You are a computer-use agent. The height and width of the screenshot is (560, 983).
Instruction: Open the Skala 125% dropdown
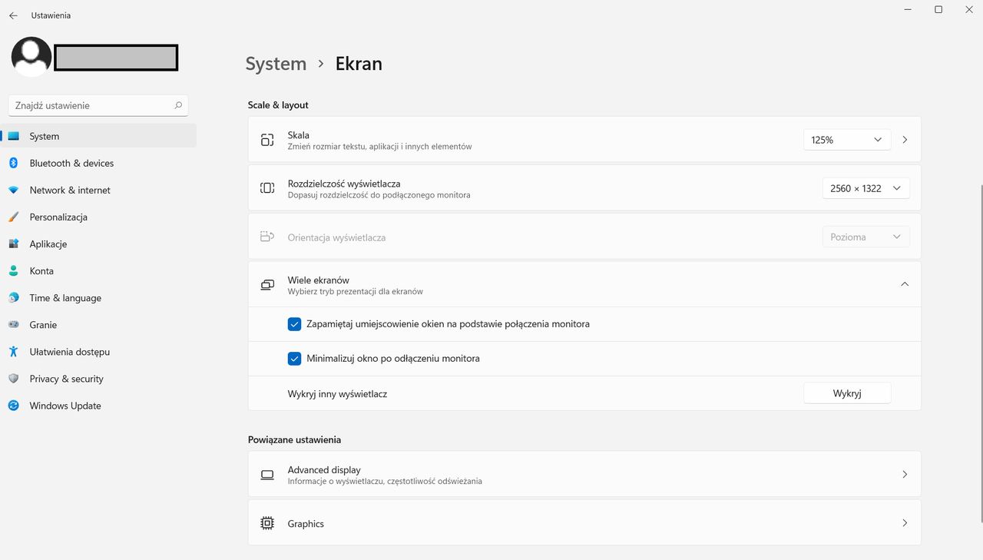tap(847, 139)
